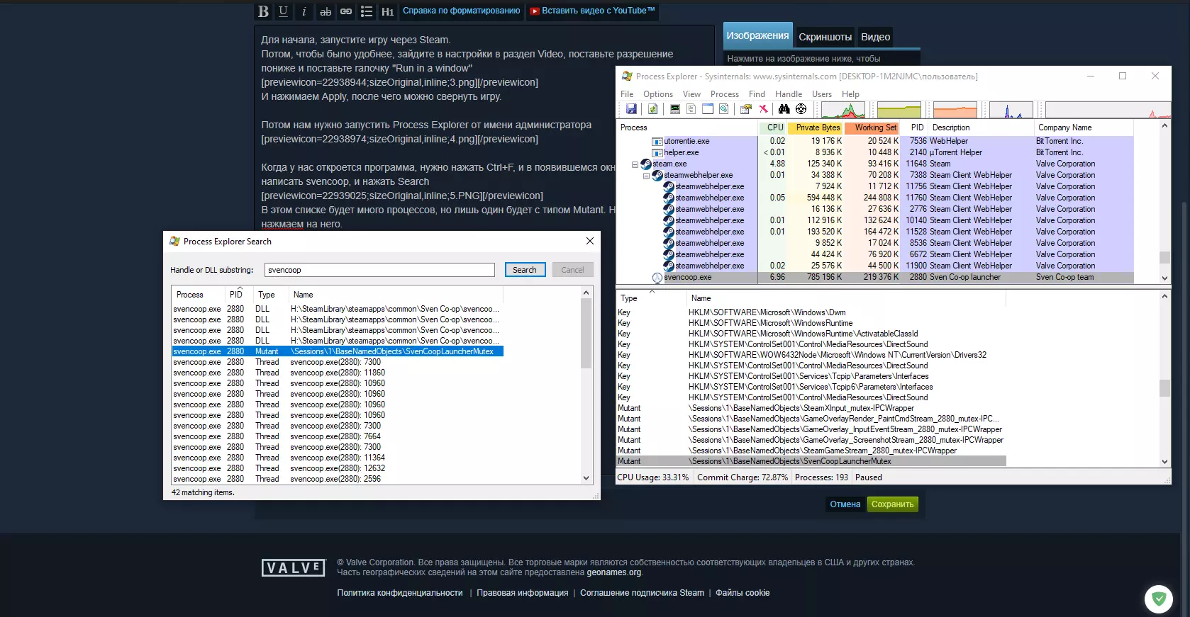The image size is (1190, 617).
Task: Click the down arrow of the process list scrollbar
Action: [x=1164, y=278]
